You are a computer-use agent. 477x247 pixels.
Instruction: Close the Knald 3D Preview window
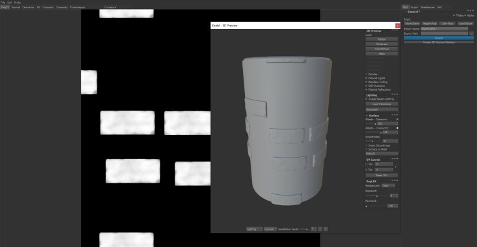[398, 26]
